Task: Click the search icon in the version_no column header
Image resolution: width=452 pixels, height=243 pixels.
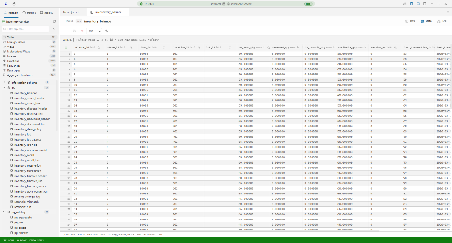Action: click(x=395, y=48)
